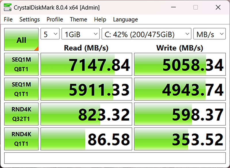Open the MB/s unit dropdown

pyautogui.click(x=210, y=34)
